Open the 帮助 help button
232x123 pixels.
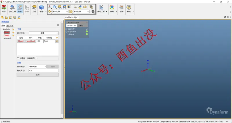click(x=129, y=9)
